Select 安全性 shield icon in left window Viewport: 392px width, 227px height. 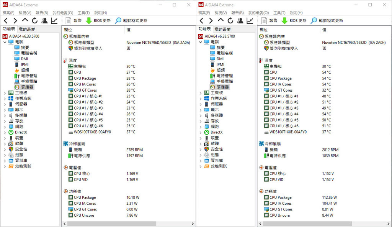[11, 149]
